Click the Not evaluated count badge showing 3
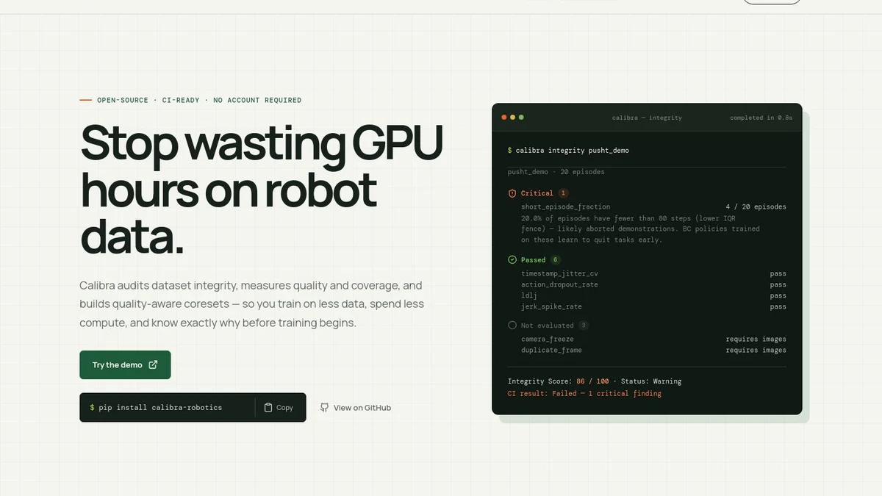 point(584,325)
